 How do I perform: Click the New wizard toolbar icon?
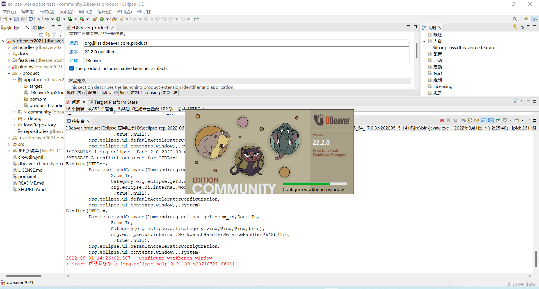click(5, 19)
